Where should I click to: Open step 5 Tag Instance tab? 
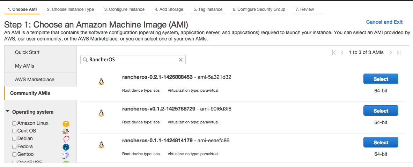[x=208, y=9]
